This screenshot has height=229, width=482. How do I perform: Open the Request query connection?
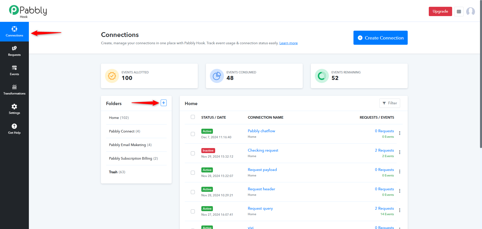click(260, 208)
